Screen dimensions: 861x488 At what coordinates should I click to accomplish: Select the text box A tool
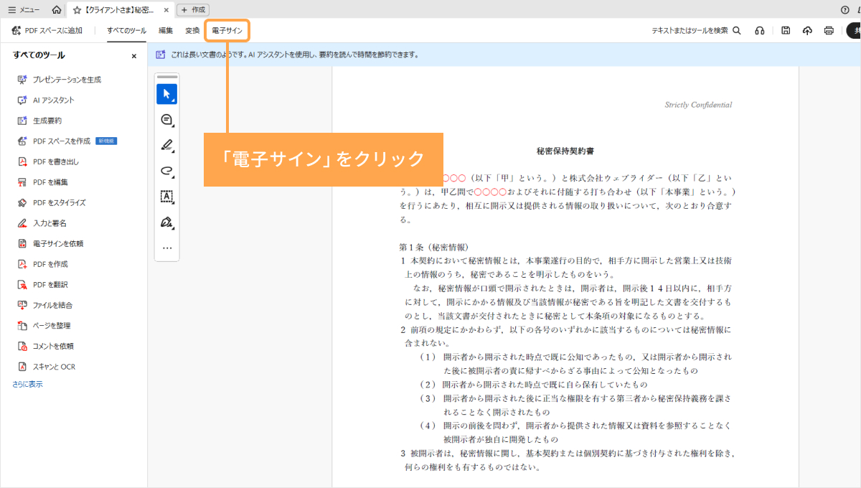coord(167,197)
